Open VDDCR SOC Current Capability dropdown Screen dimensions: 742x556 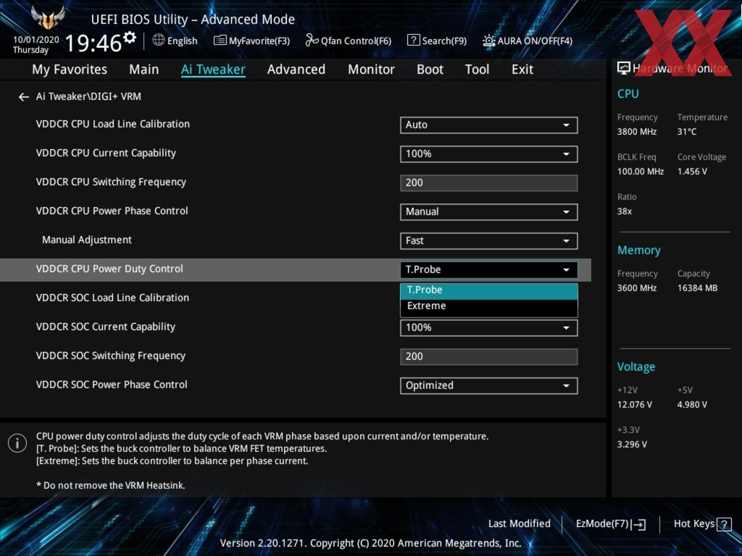pyautogui.click(x=489, y=328)
